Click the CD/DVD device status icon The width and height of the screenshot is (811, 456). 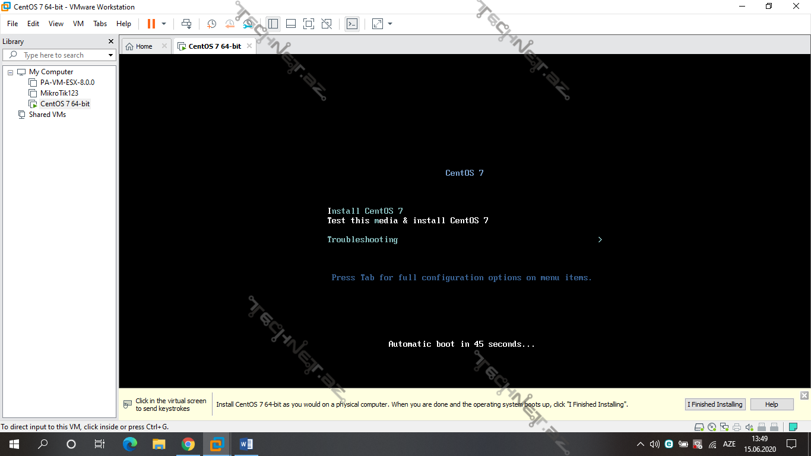(x=712, y=427)
